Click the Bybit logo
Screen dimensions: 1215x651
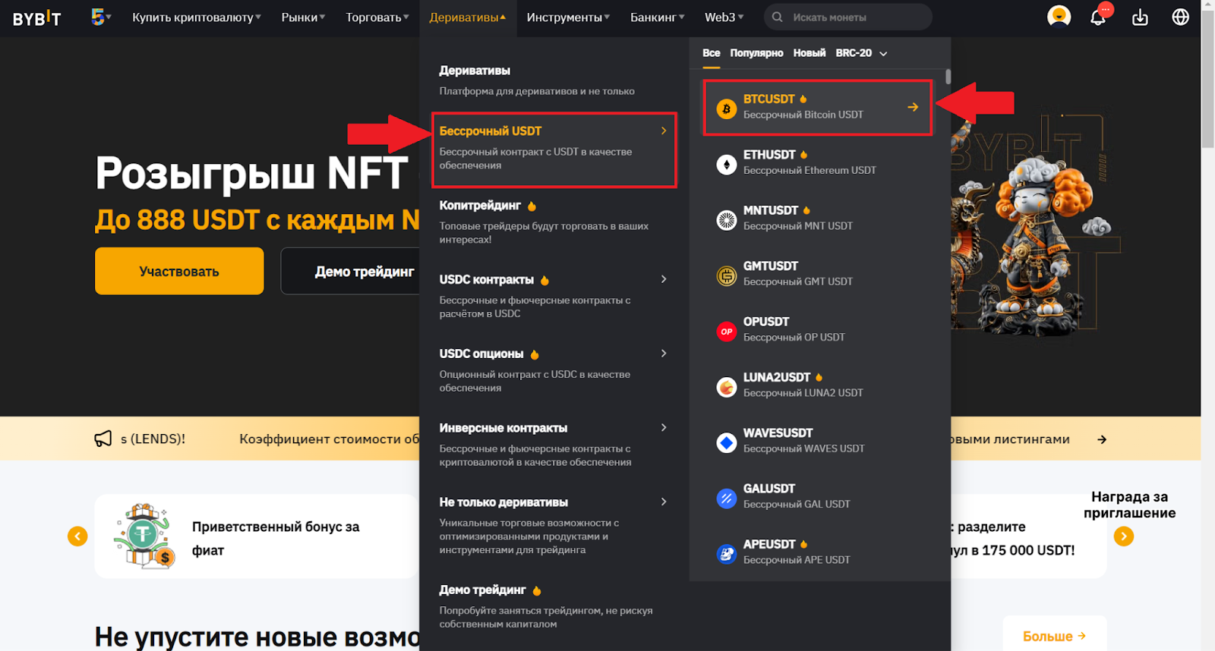(x=36, y=17)
